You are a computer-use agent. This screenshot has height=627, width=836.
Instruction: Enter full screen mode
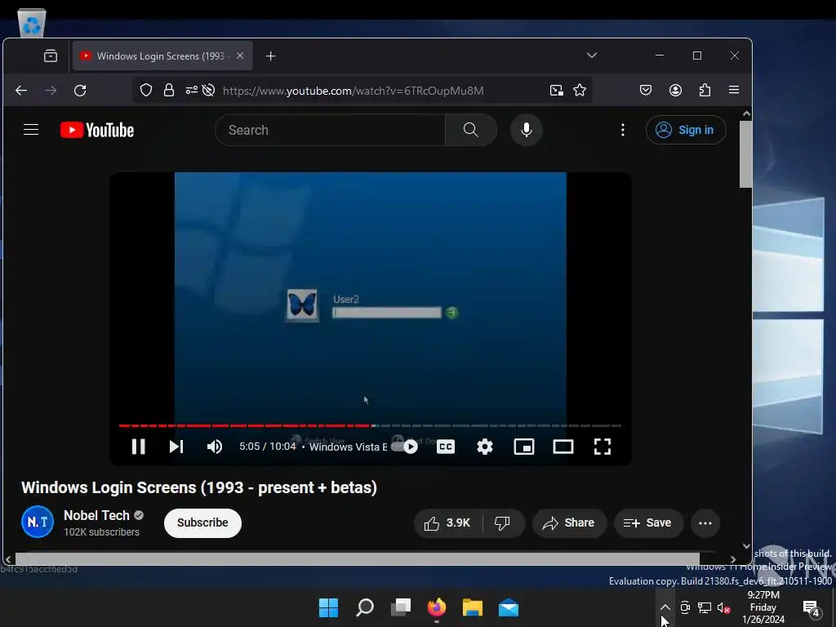[x=603, y=447]
